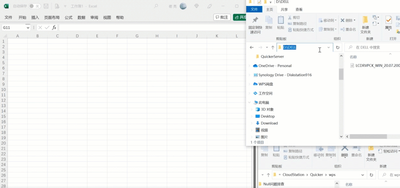This screenshot has width=400, height=188.
Task: Click the navigation pane vertical scrollbar thumb
Action: [x=341, y=74]
